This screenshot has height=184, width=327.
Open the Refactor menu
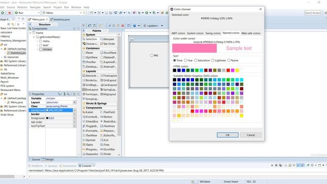[x=22, y=7]
